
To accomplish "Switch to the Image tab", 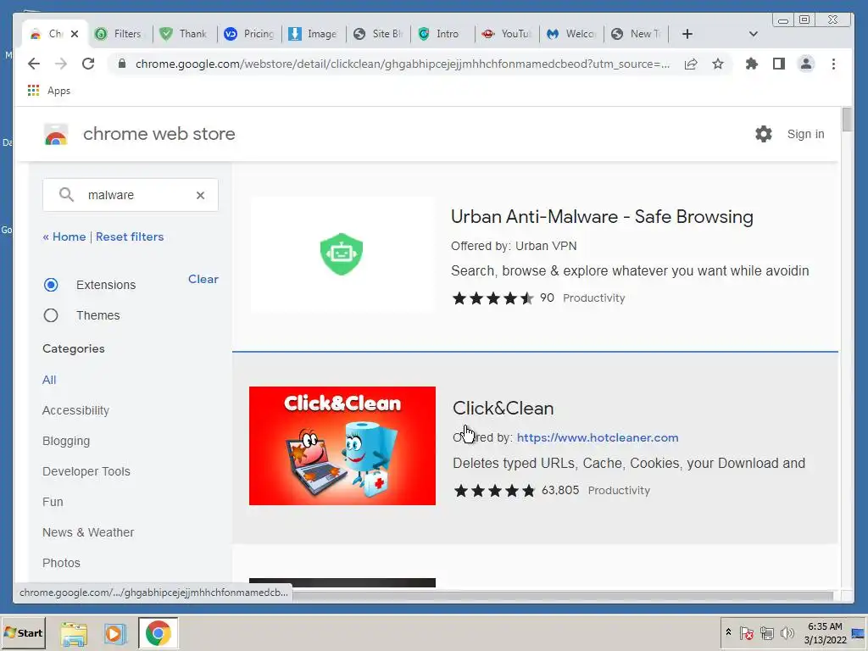I will coord(313,34).
